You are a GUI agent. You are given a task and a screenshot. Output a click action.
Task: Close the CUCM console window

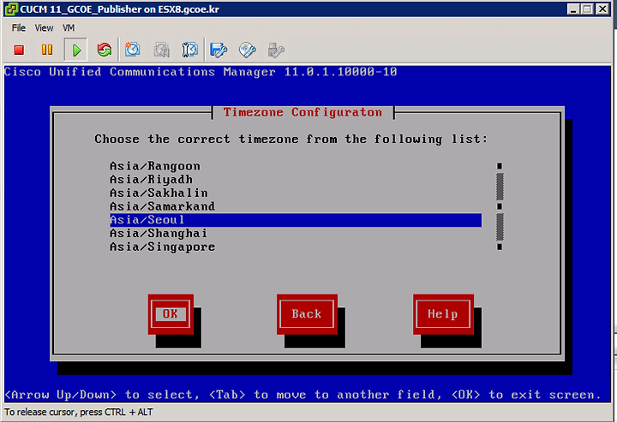(602, 9)
